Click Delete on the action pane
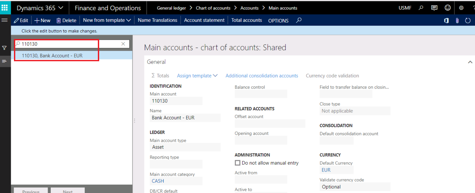 pos(66,20)
